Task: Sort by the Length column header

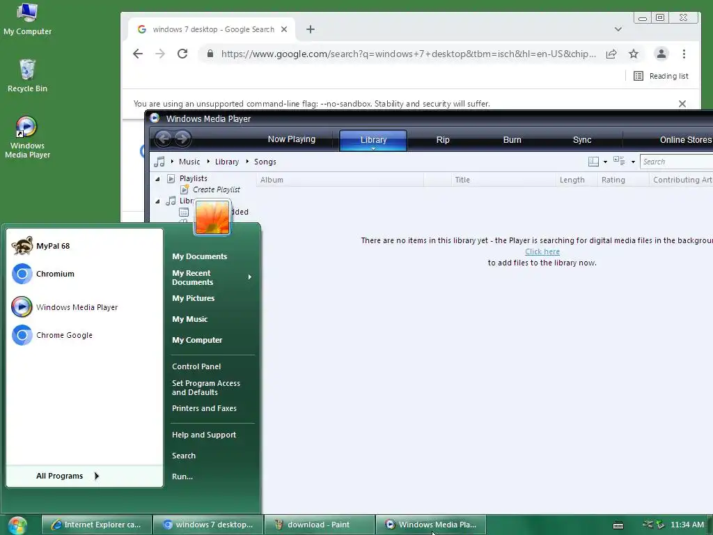Action: (577, 180)
